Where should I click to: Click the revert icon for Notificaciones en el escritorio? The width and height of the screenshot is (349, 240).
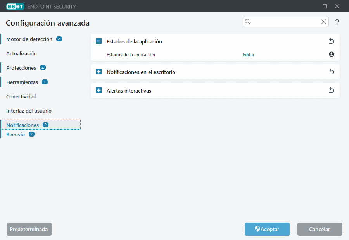point(331,72)
